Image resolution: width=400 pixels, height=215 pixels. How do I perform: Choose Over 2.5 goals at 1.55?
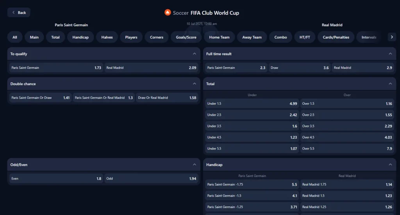[347, 115]
